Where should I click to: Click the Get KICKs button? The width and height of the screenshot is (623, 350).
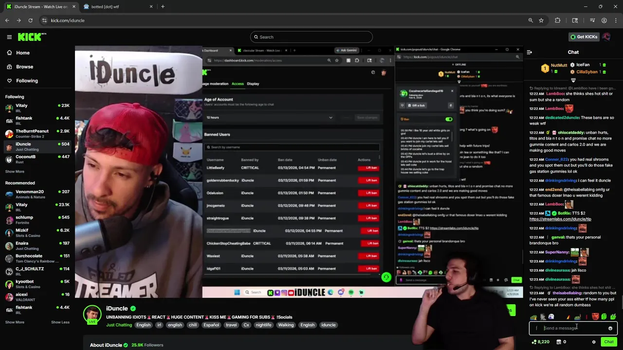point(584,37)
